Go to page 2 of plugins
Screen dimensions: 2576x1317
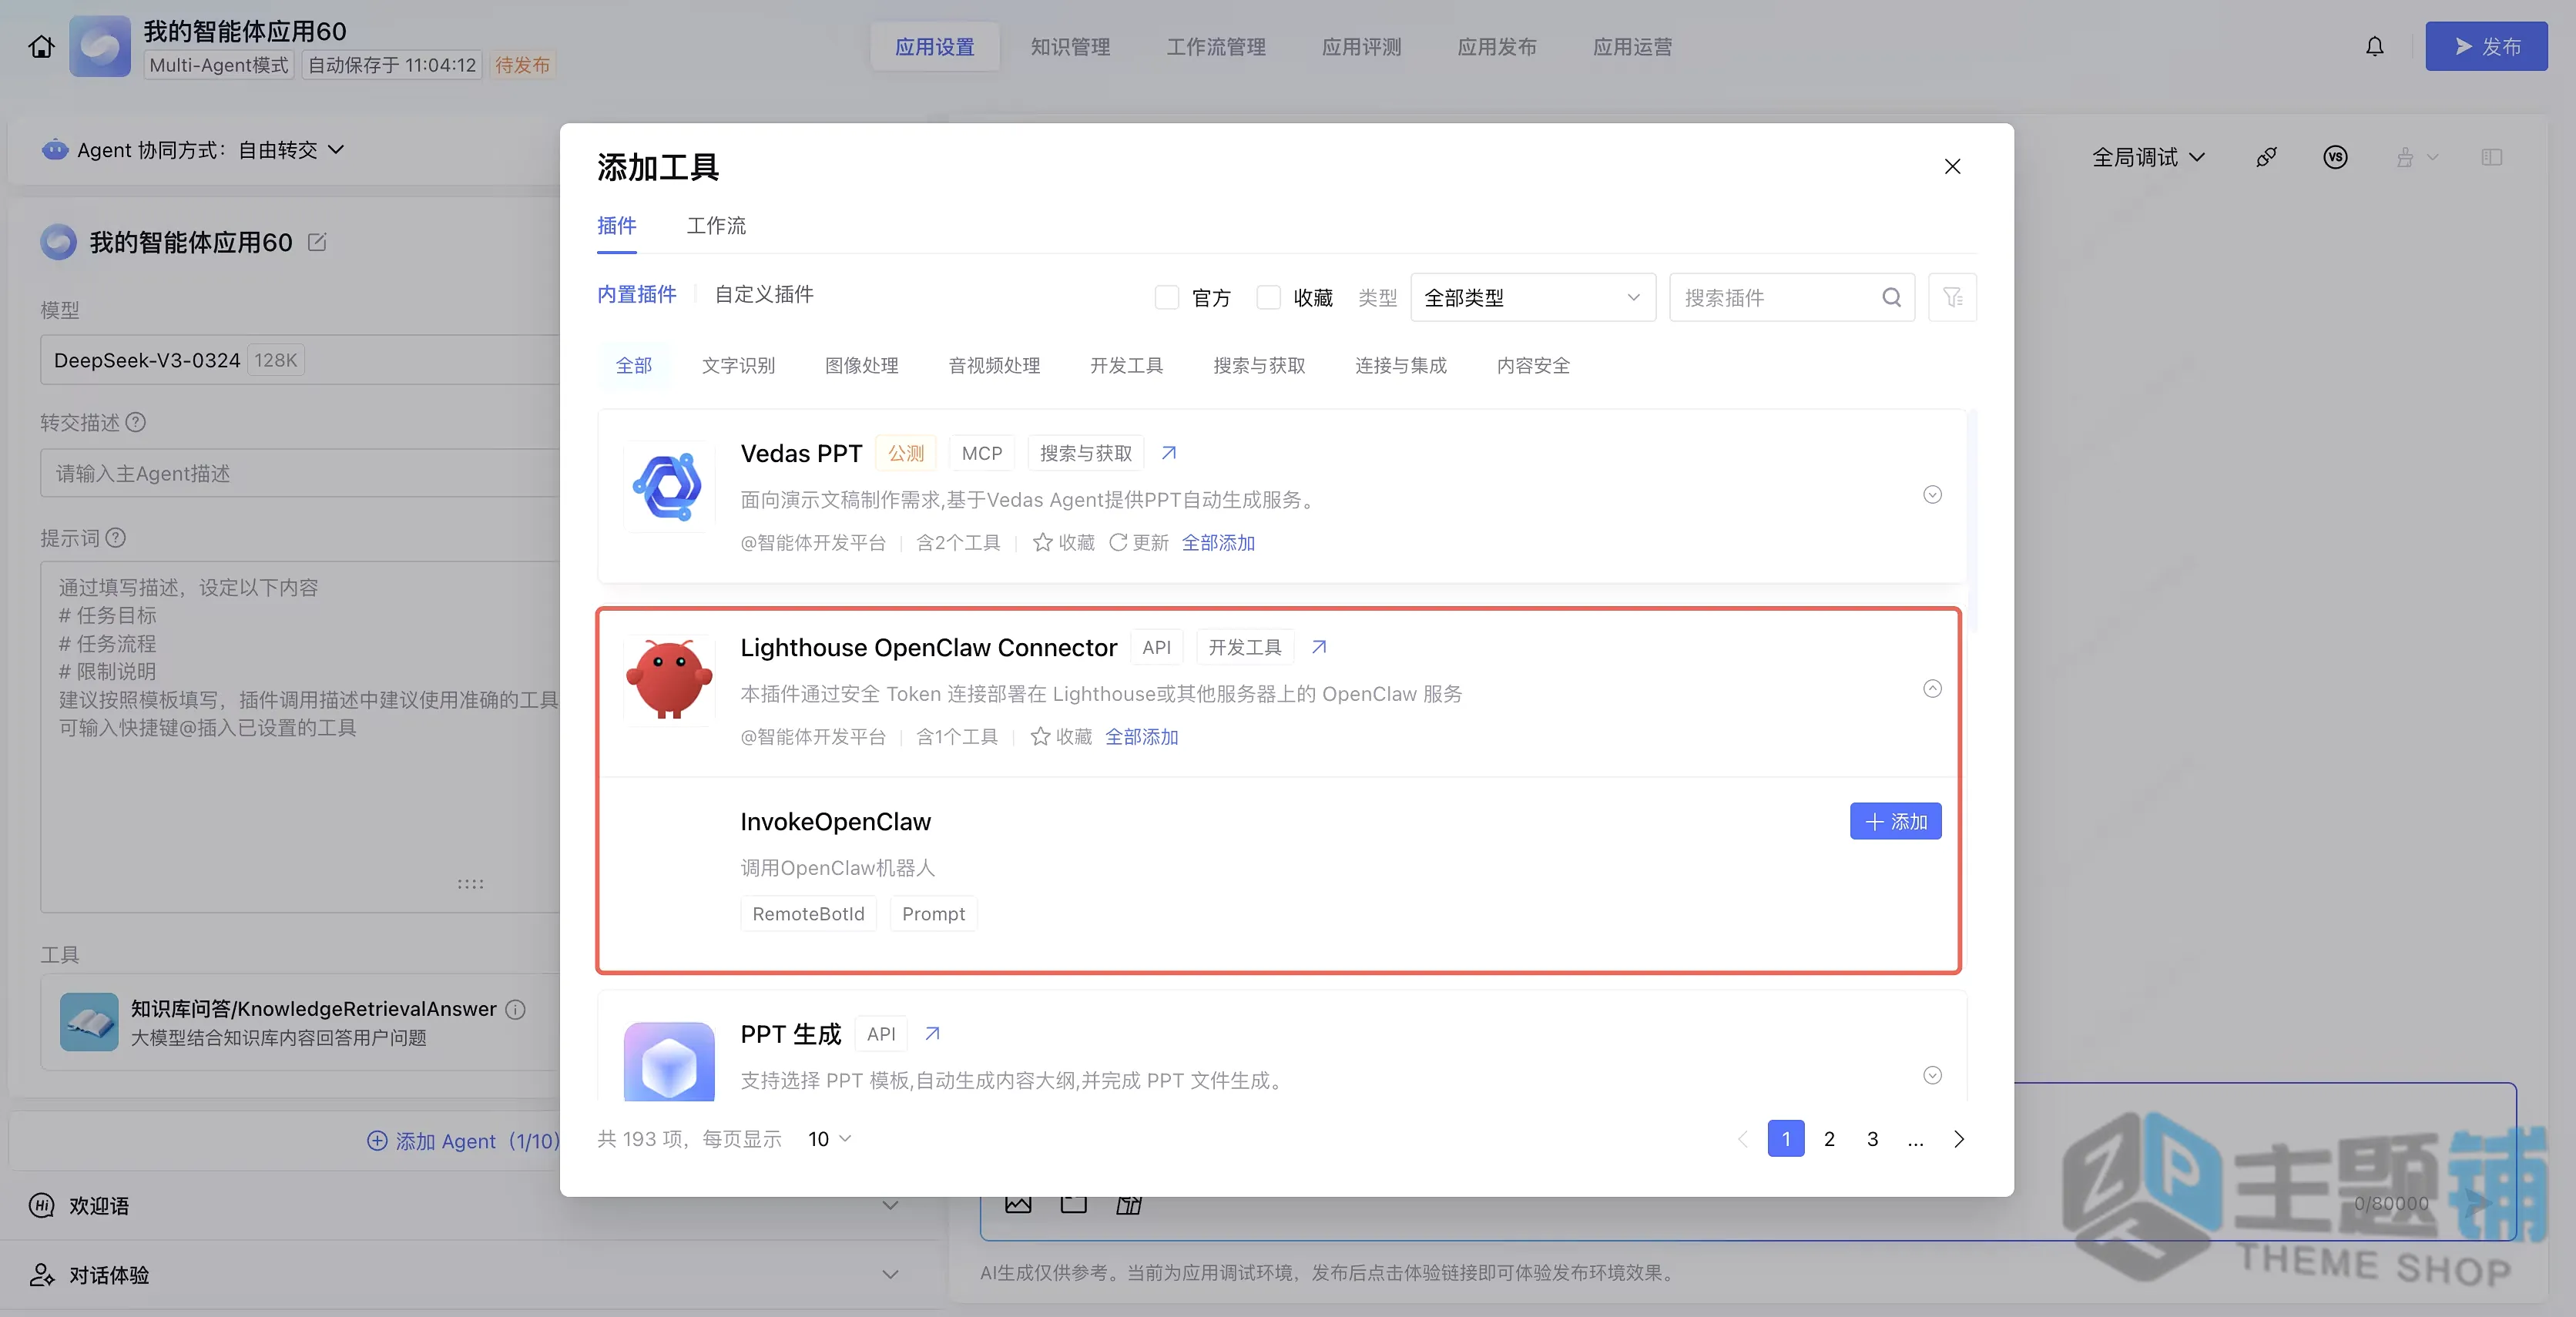tap(1829, 1139)
